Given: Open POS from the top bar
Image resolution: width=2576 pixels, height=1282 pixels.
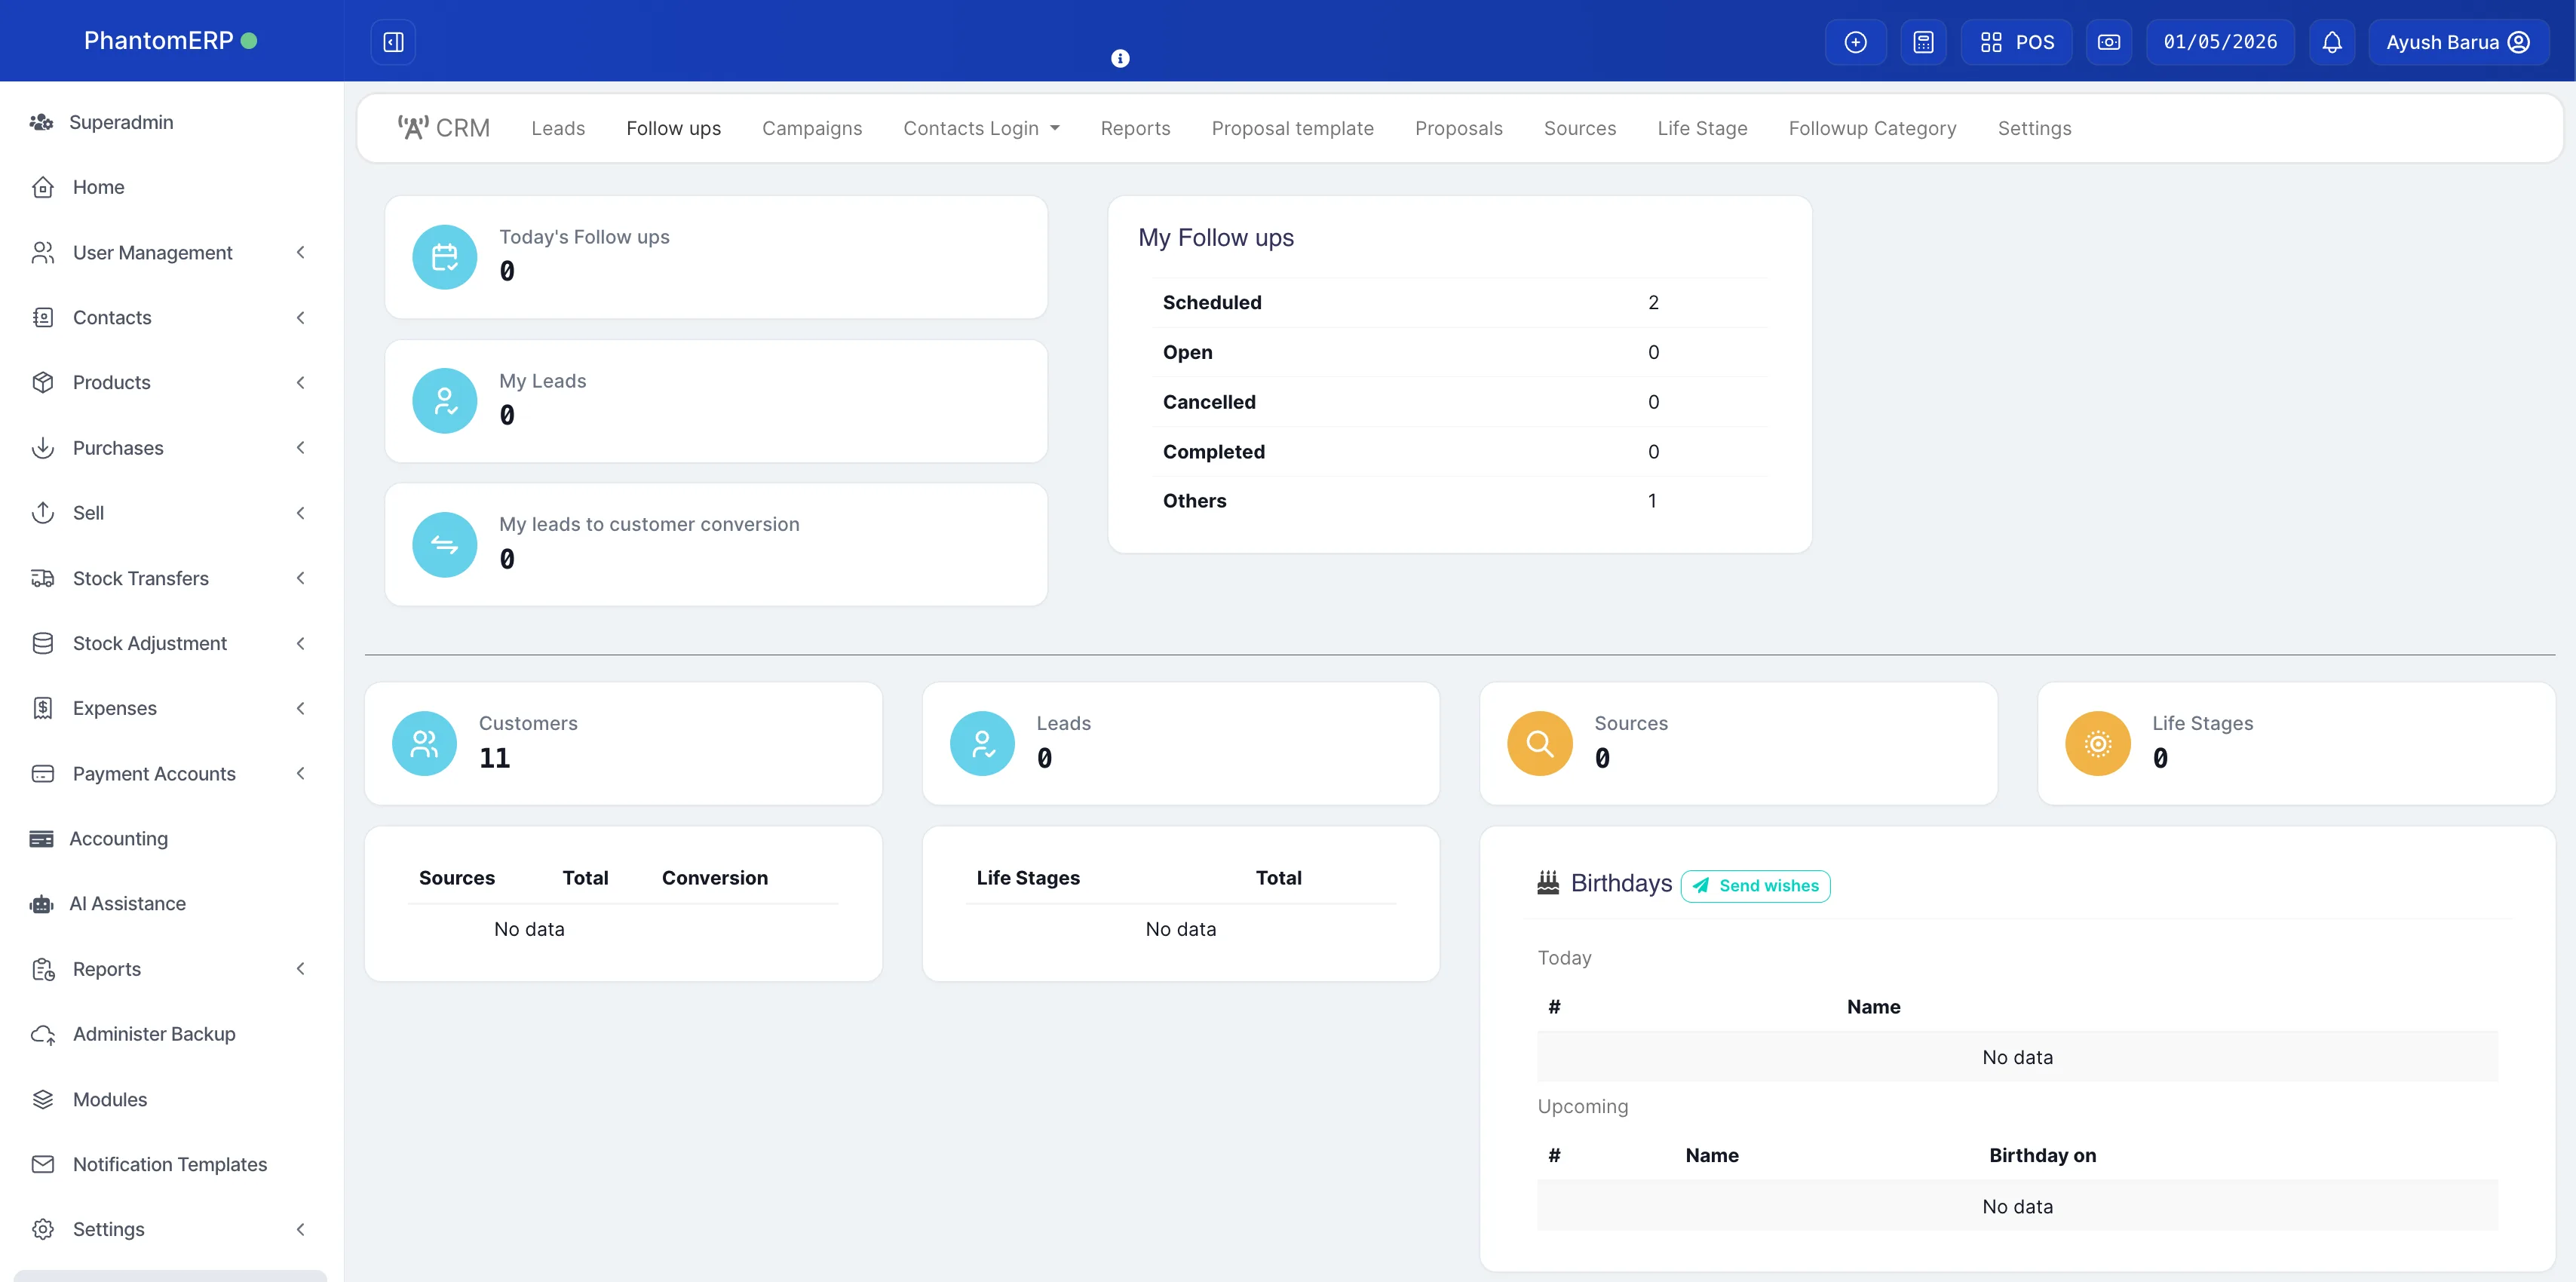Looking at the screenshot, I should (x=2016, y=42).
